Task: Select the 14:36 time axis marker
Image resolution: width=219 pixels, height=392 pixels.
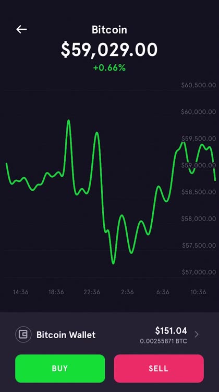Action: (21, 292)
